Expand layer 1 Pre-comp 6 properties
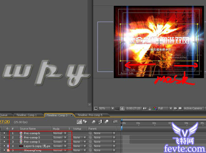 click(4, 133)
